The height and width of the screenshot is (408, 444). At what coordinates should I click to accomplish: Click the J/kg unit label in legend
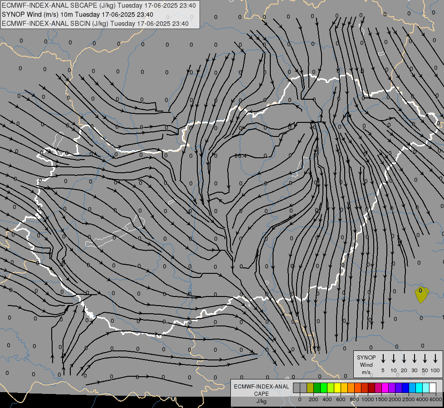(x=261, y=401)
